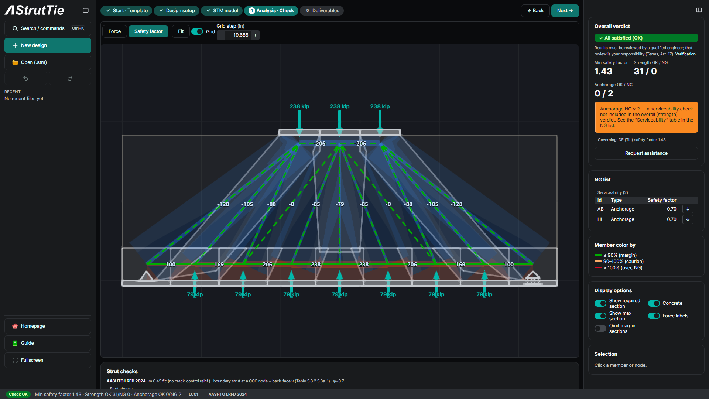Click the LC01 status bar entry
The width and height of the screenshot is (709, 399).
pos(193,394)
